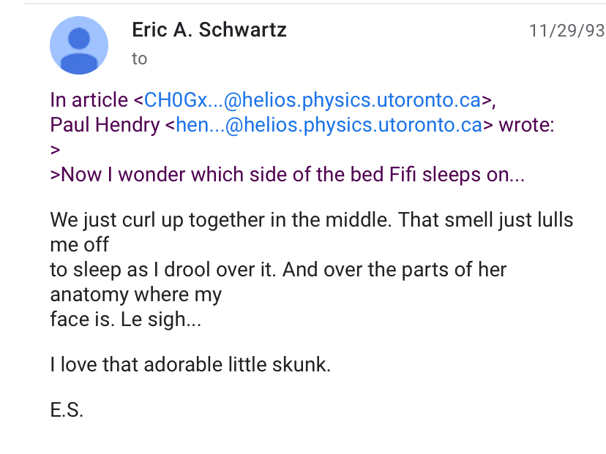
Task: Click Eric A. Schwartz's profile avatar
Action: click(x=79, y=45)
